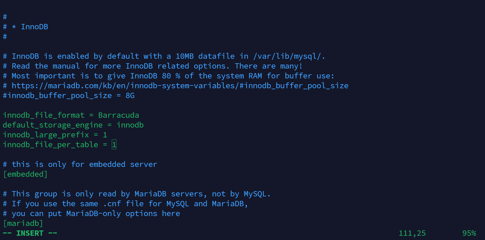Click the 111,25 cursor position indicator
Viewport: 485px width, 240px height.
(x=412, y=233)
